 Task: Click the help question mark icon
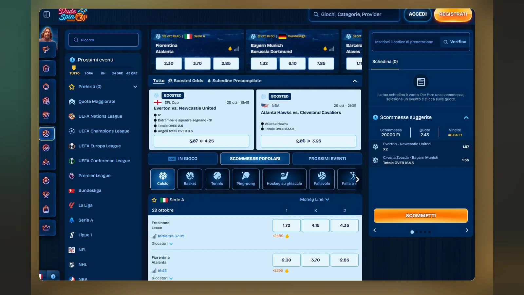[x=53, y=276]
